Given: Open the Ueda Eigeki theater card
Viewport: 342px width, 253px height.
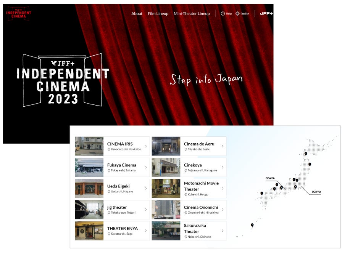Looking at the screenshot, I should tap(112, 188).
